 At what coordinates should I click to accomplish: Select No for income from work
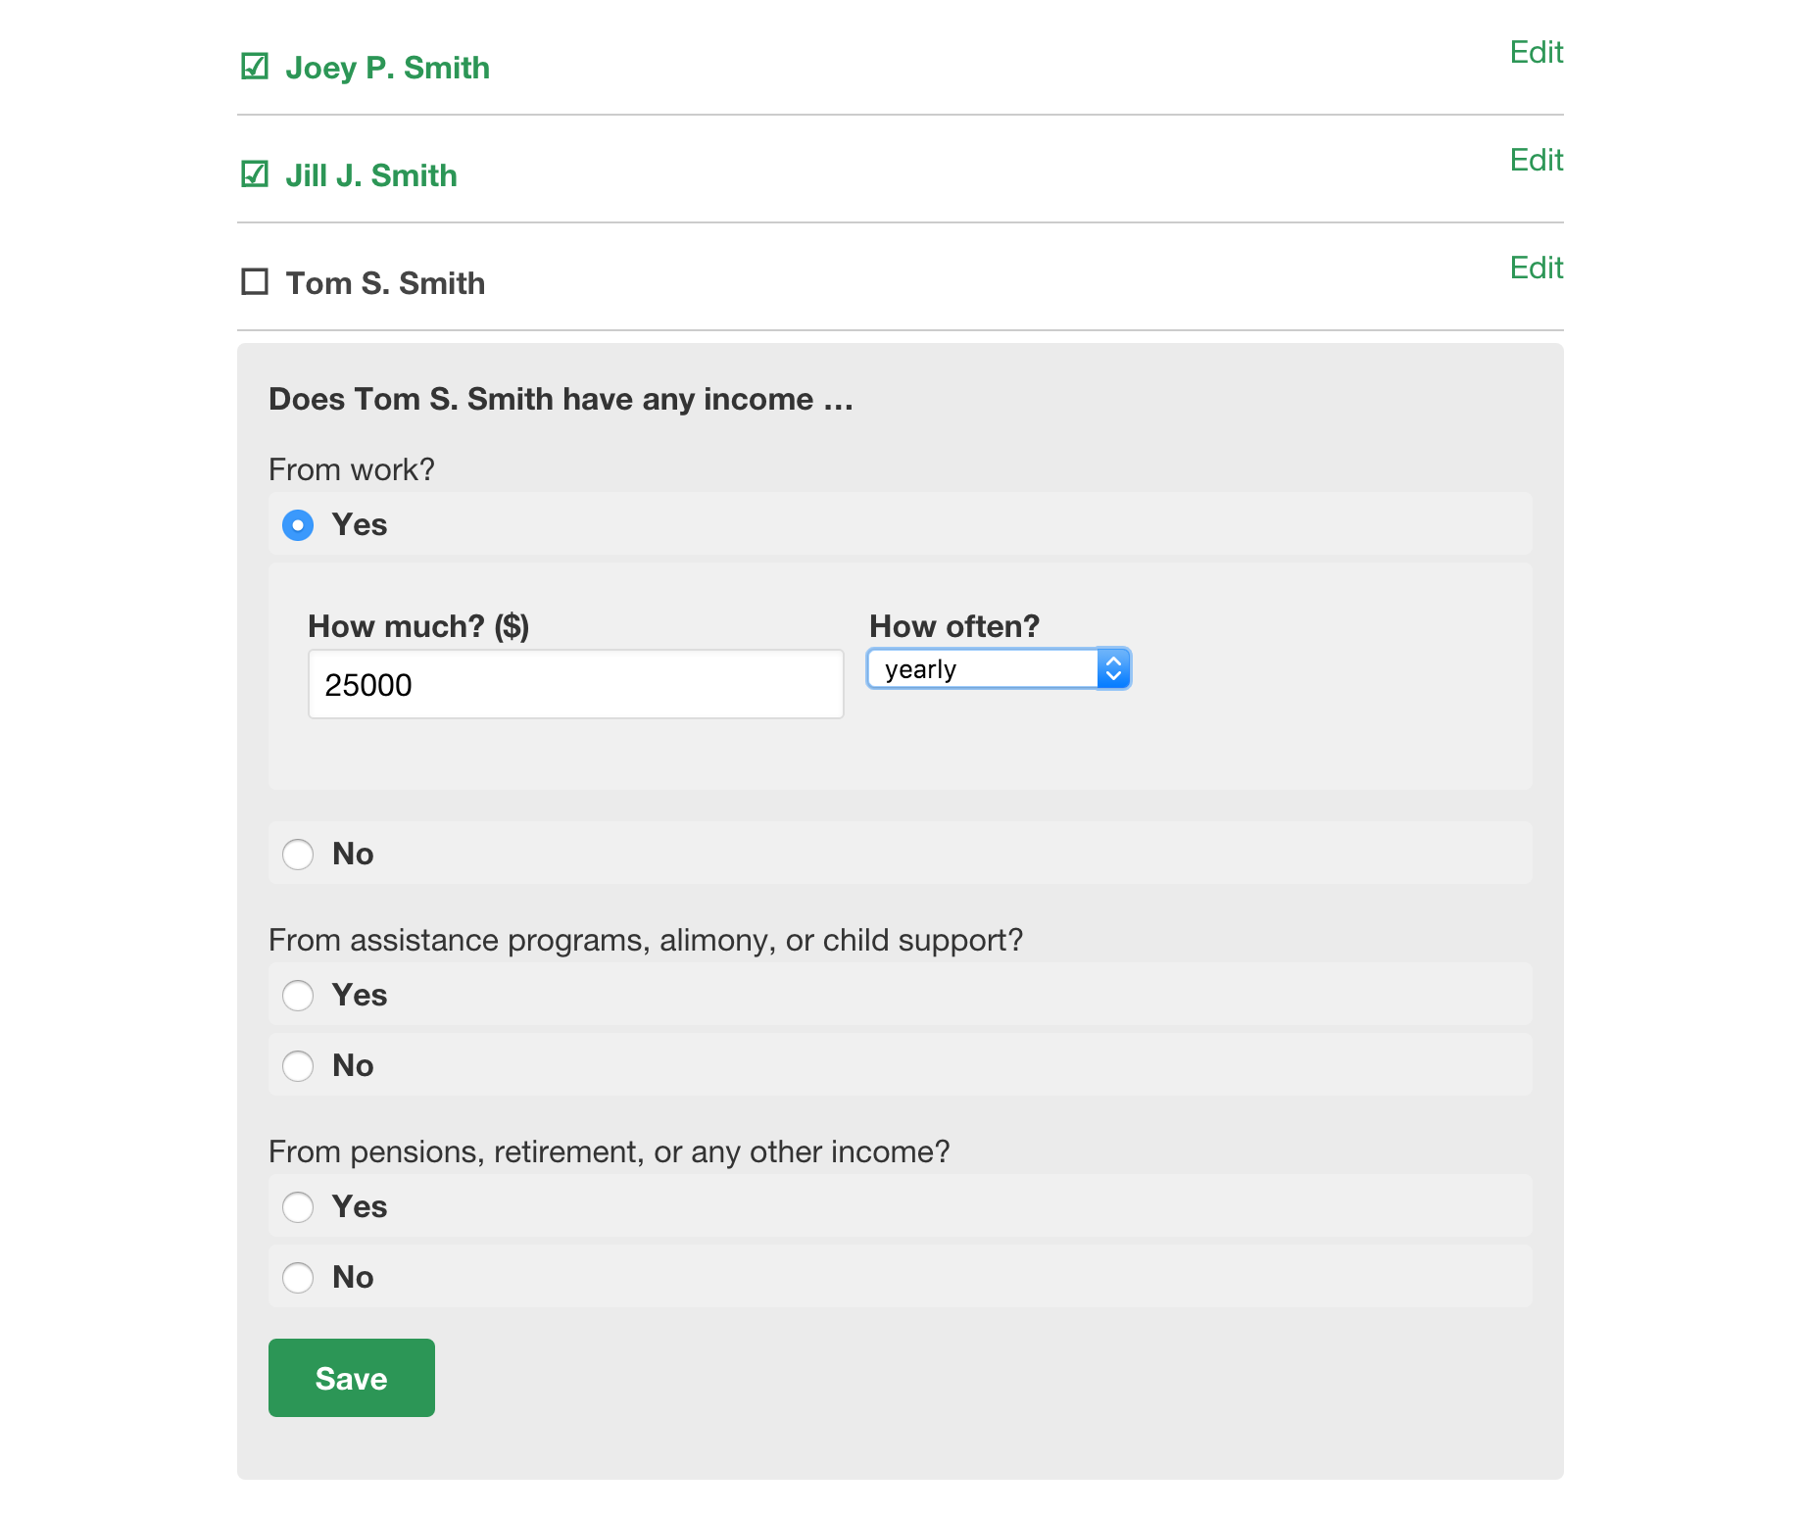298,855
